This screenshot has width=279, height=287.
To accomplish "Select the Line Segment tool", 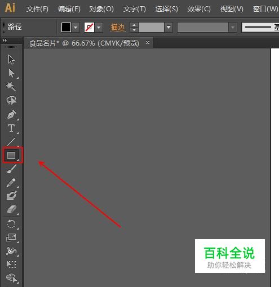I will (x=11, y=142).
